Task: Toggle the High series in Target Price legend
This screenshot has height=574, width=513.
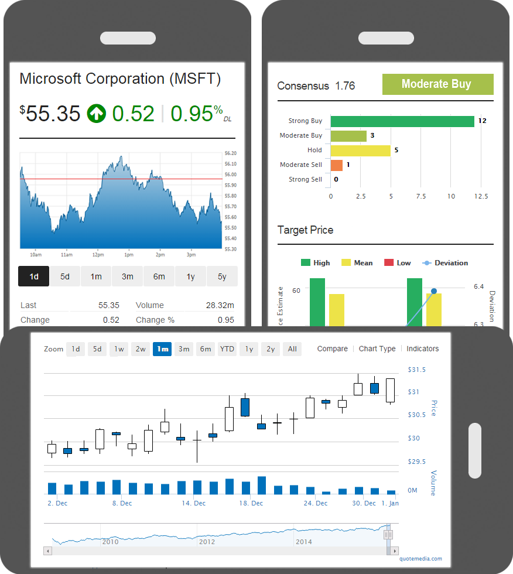Action: click(x=315, y=263)
